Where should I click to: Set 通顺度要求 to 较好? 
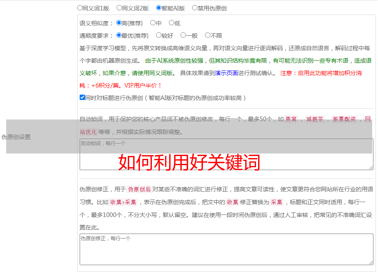pyautogui.click(x=159, y=35)
